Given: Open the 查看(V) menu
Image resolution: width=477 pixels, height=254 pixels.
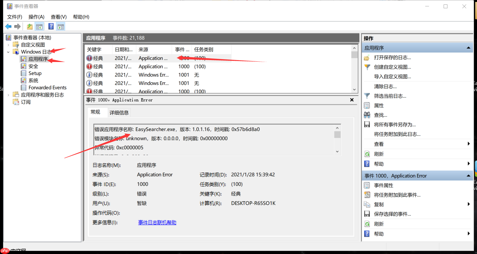Looking at the screenshot, I should point(59,17).
